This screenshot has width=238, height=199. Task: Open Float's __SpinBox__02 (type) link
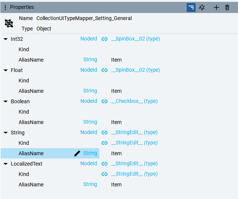pyautogui.click(x=135, y=70)
